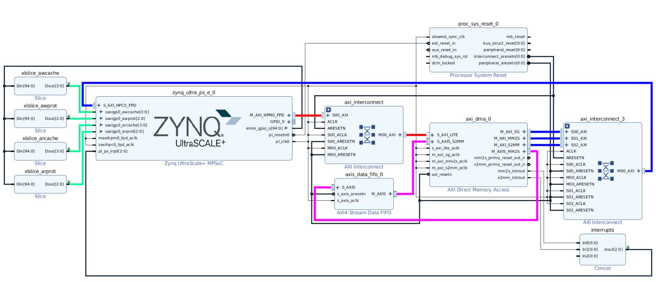Collapse the axi_interconnect block with its plus icon

point(328,110)
